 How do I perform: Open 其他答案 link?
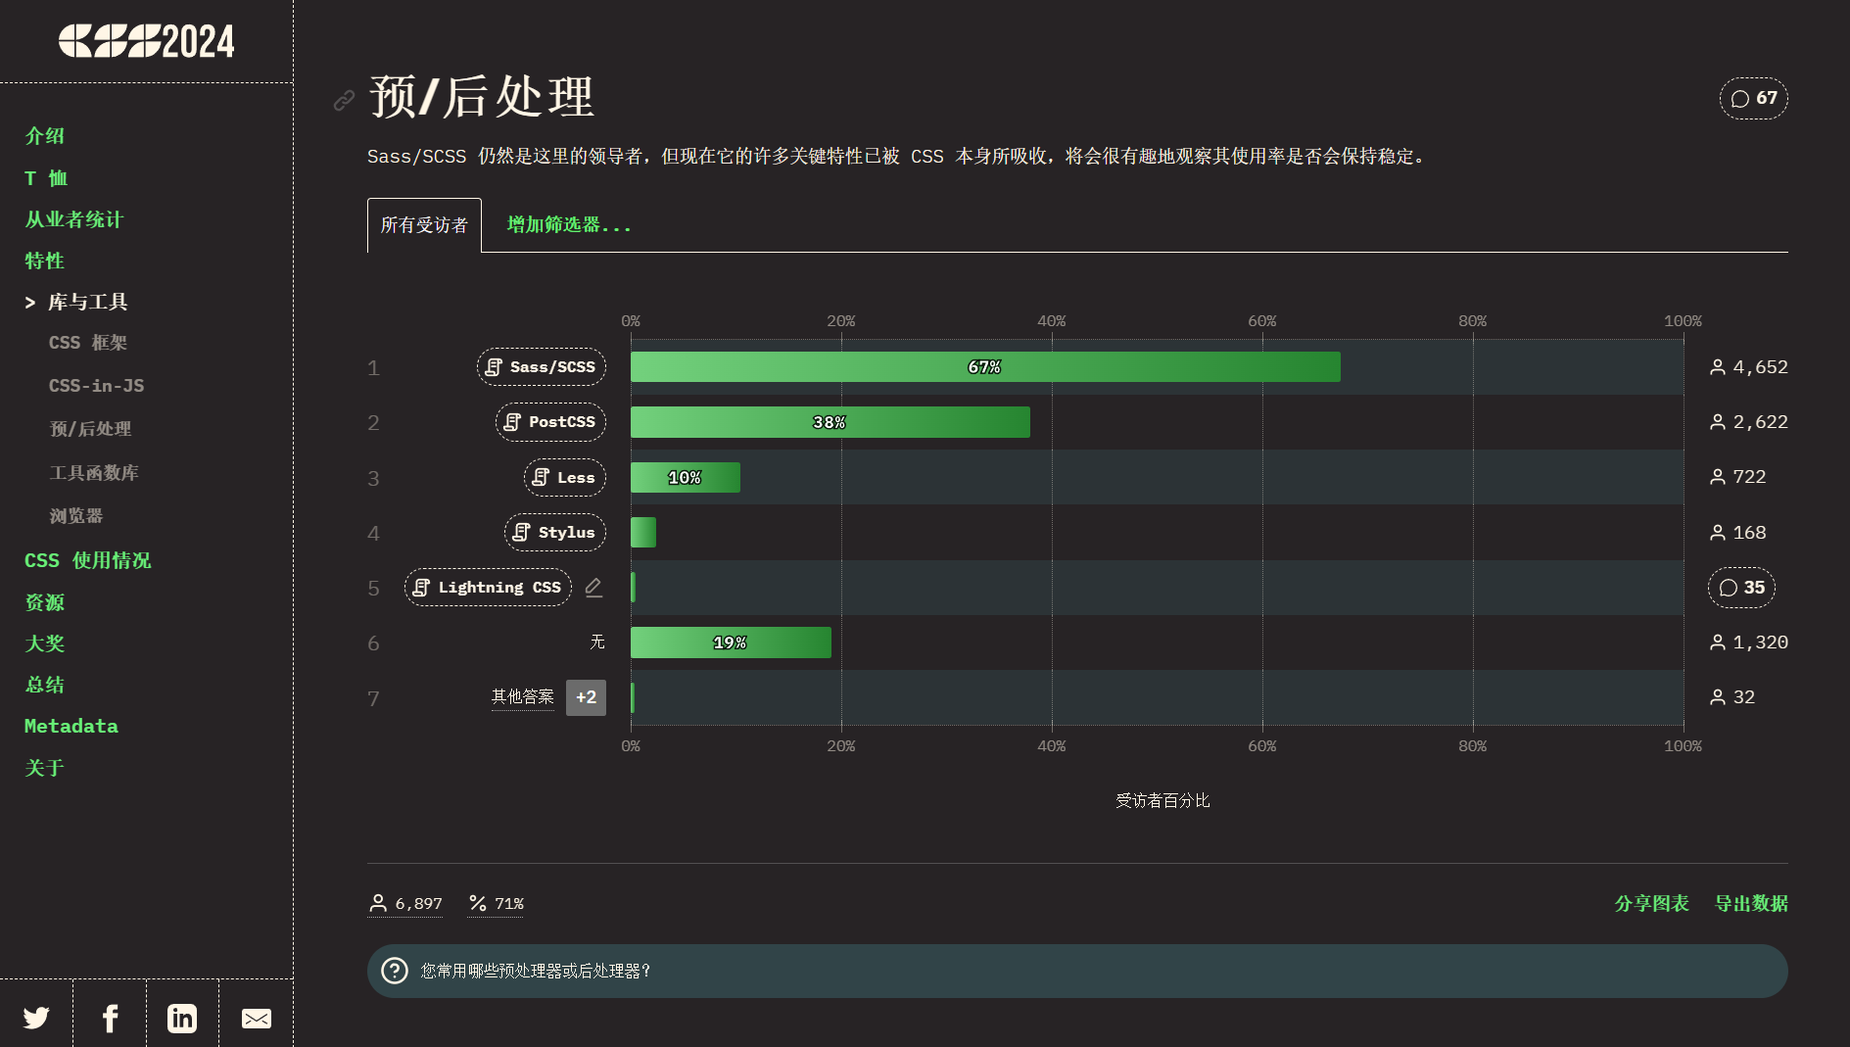point(523,697)
